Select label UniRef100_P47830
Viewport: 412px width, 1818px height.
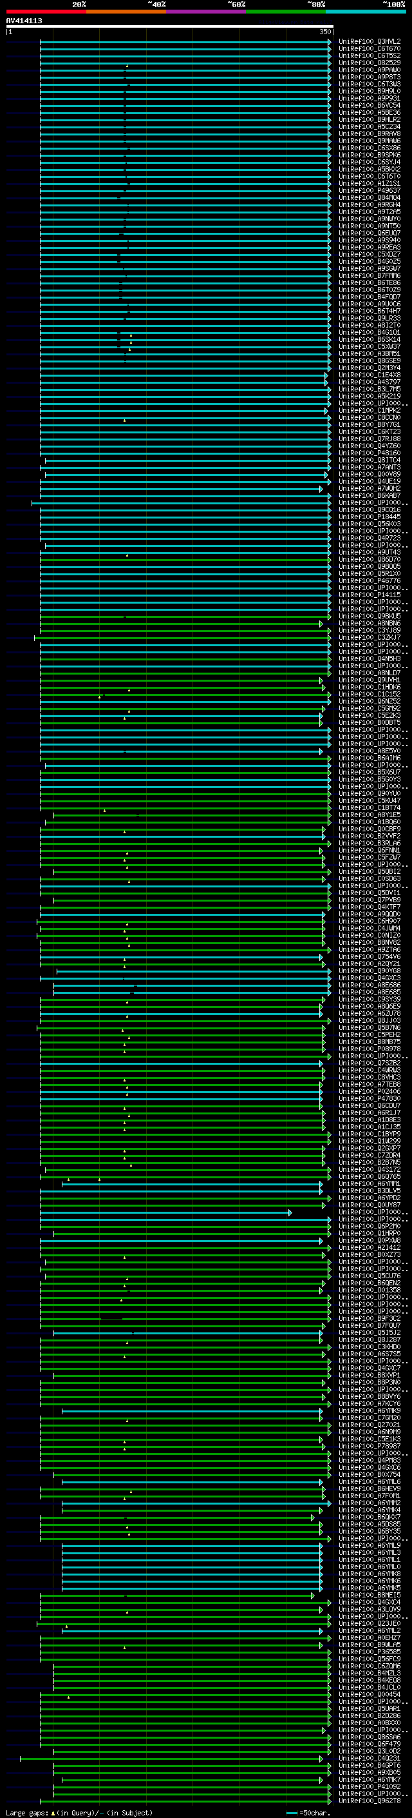(x=370, y=1099)
